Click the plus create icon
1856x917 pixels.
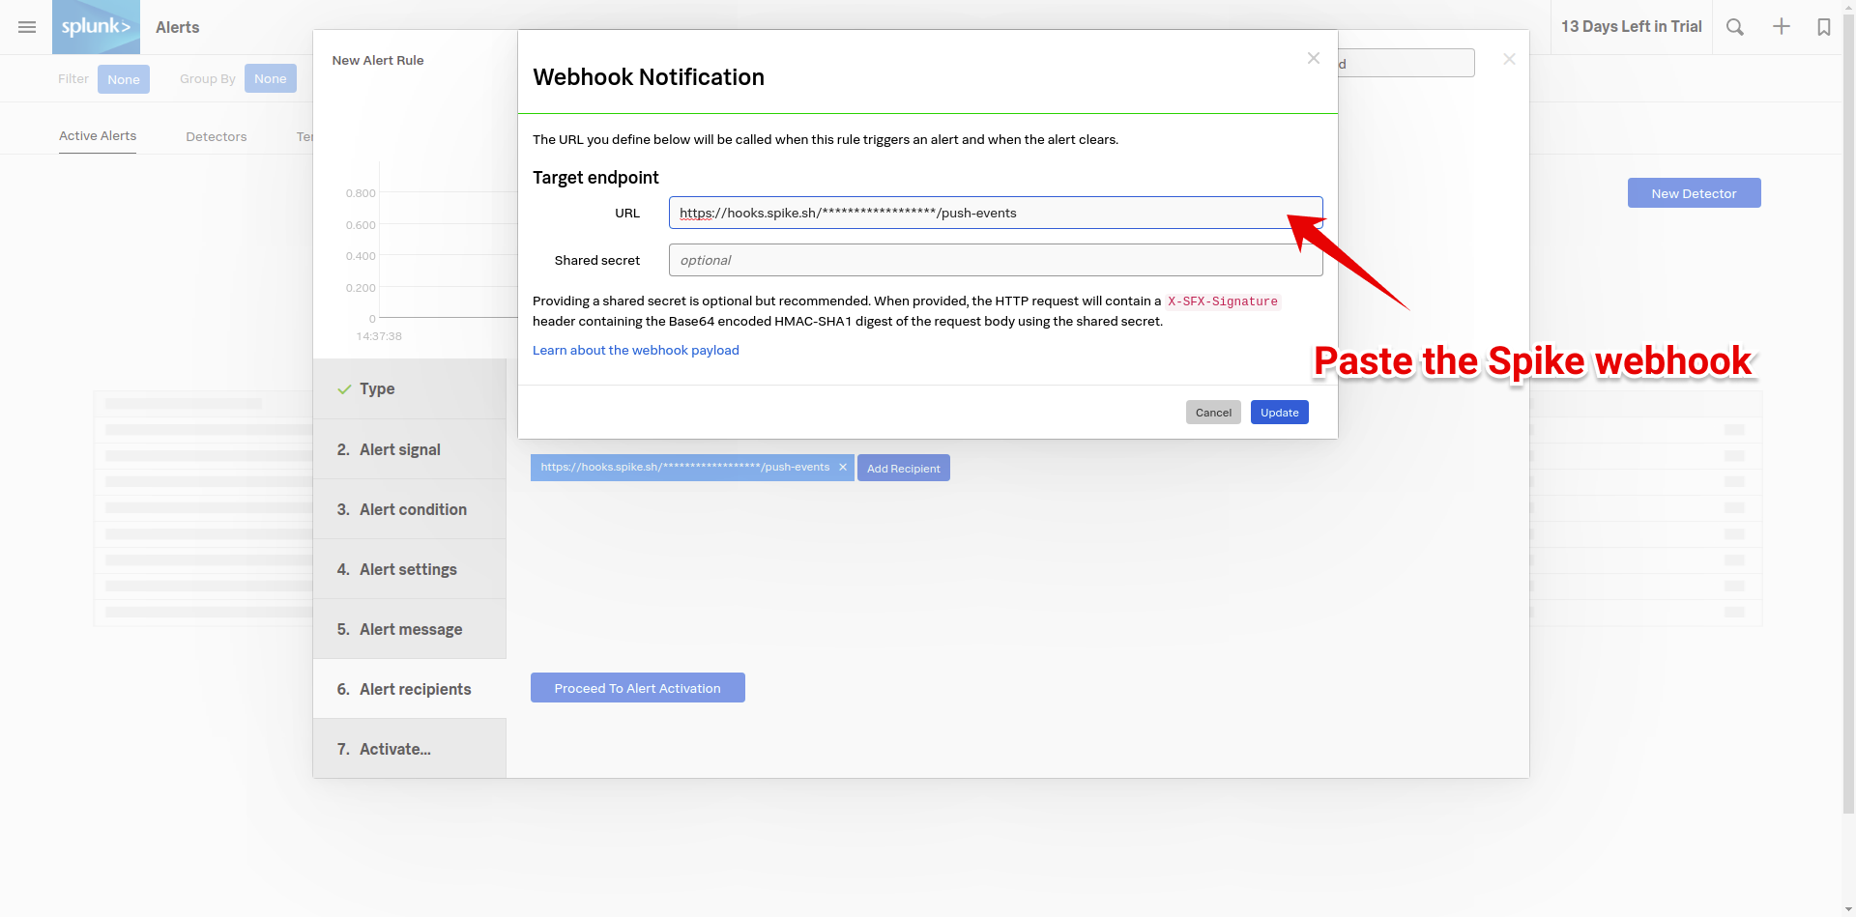coord(1781,27)
